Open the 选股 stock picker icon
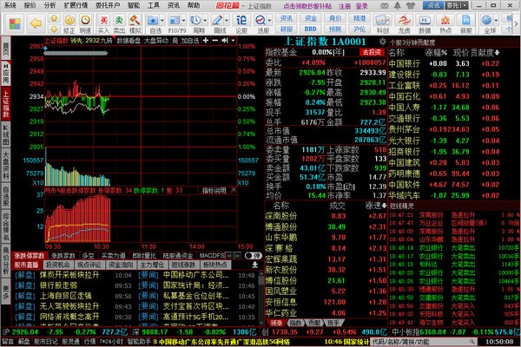Viewport: 521px width, 347px height. pos(260,24)
